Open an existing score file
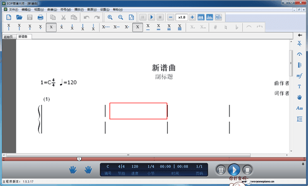The image size is (308, 186). tap(19, 17)
